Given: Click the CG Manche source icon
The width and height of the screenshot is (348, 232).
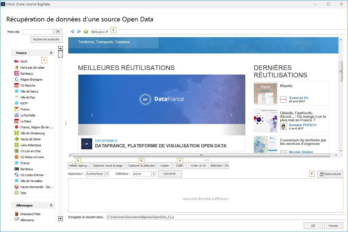Looking at the screenshot, I should coord(17,85).
